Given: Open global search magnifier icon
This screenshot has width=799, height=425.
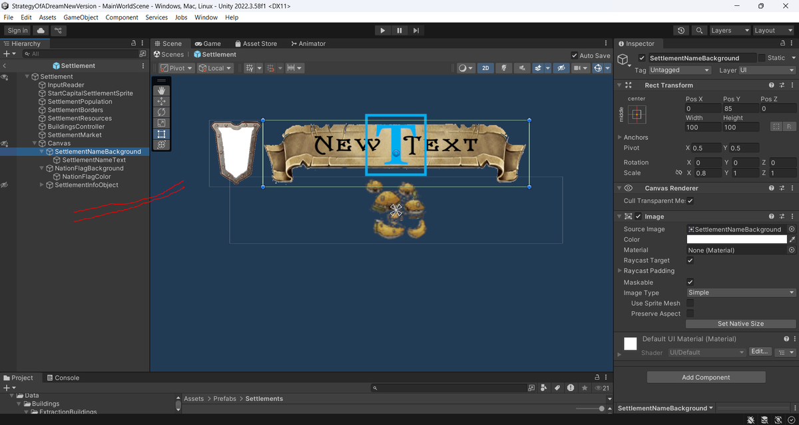Looking at the screenshot, I should [699, 30].
